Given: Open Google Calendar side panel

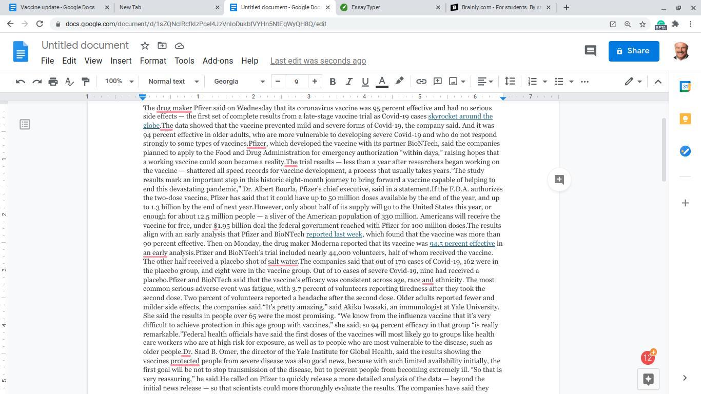Looking at the screenshot, I should [685, 87].
